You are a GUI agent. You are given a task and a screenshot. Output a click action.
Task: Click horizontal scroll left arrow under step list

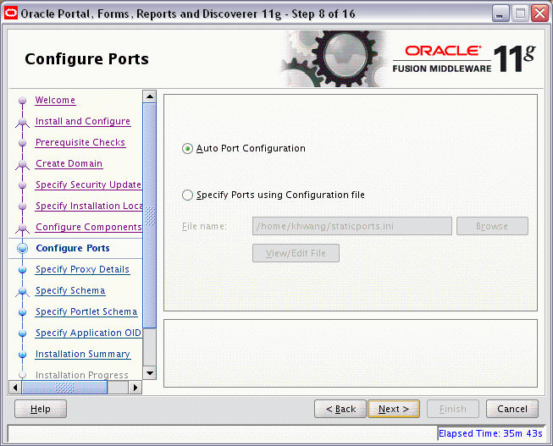coord(14,388)
